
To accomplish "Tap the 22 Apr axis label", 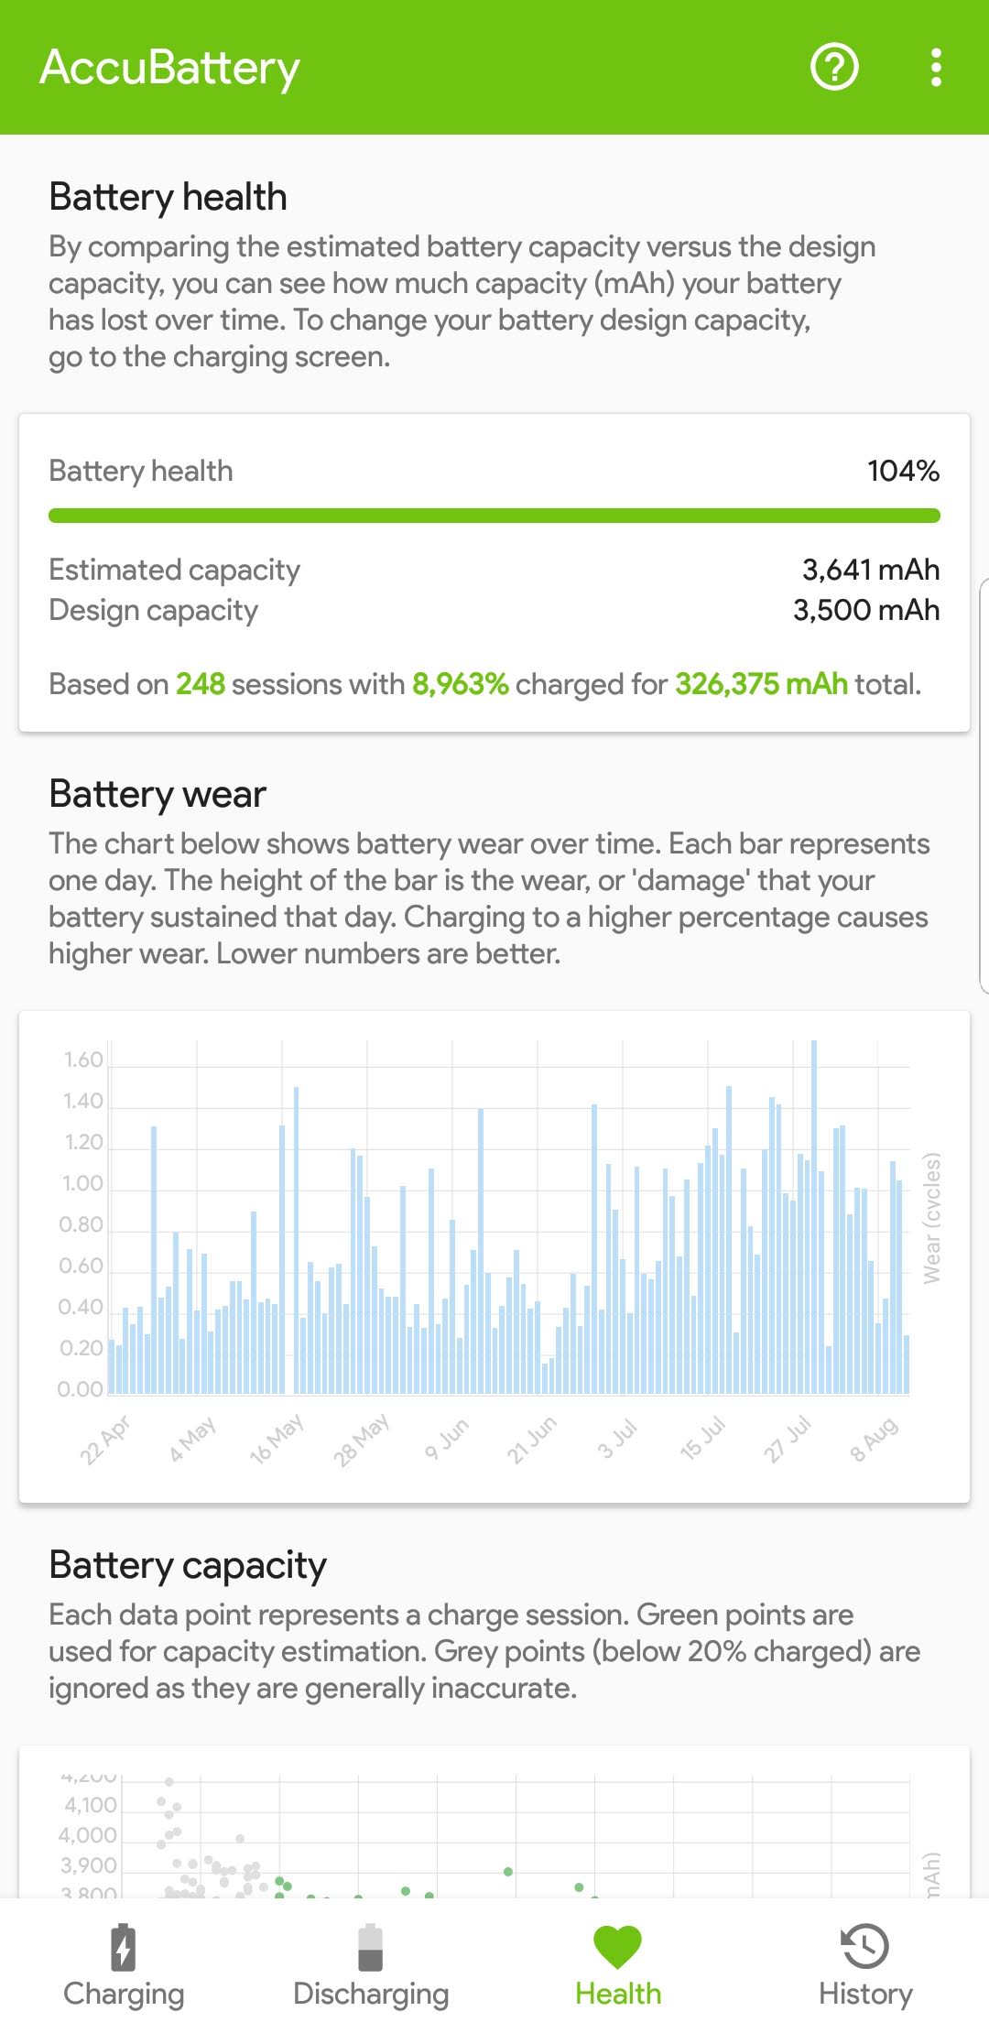I will (x=105, y=1440).
